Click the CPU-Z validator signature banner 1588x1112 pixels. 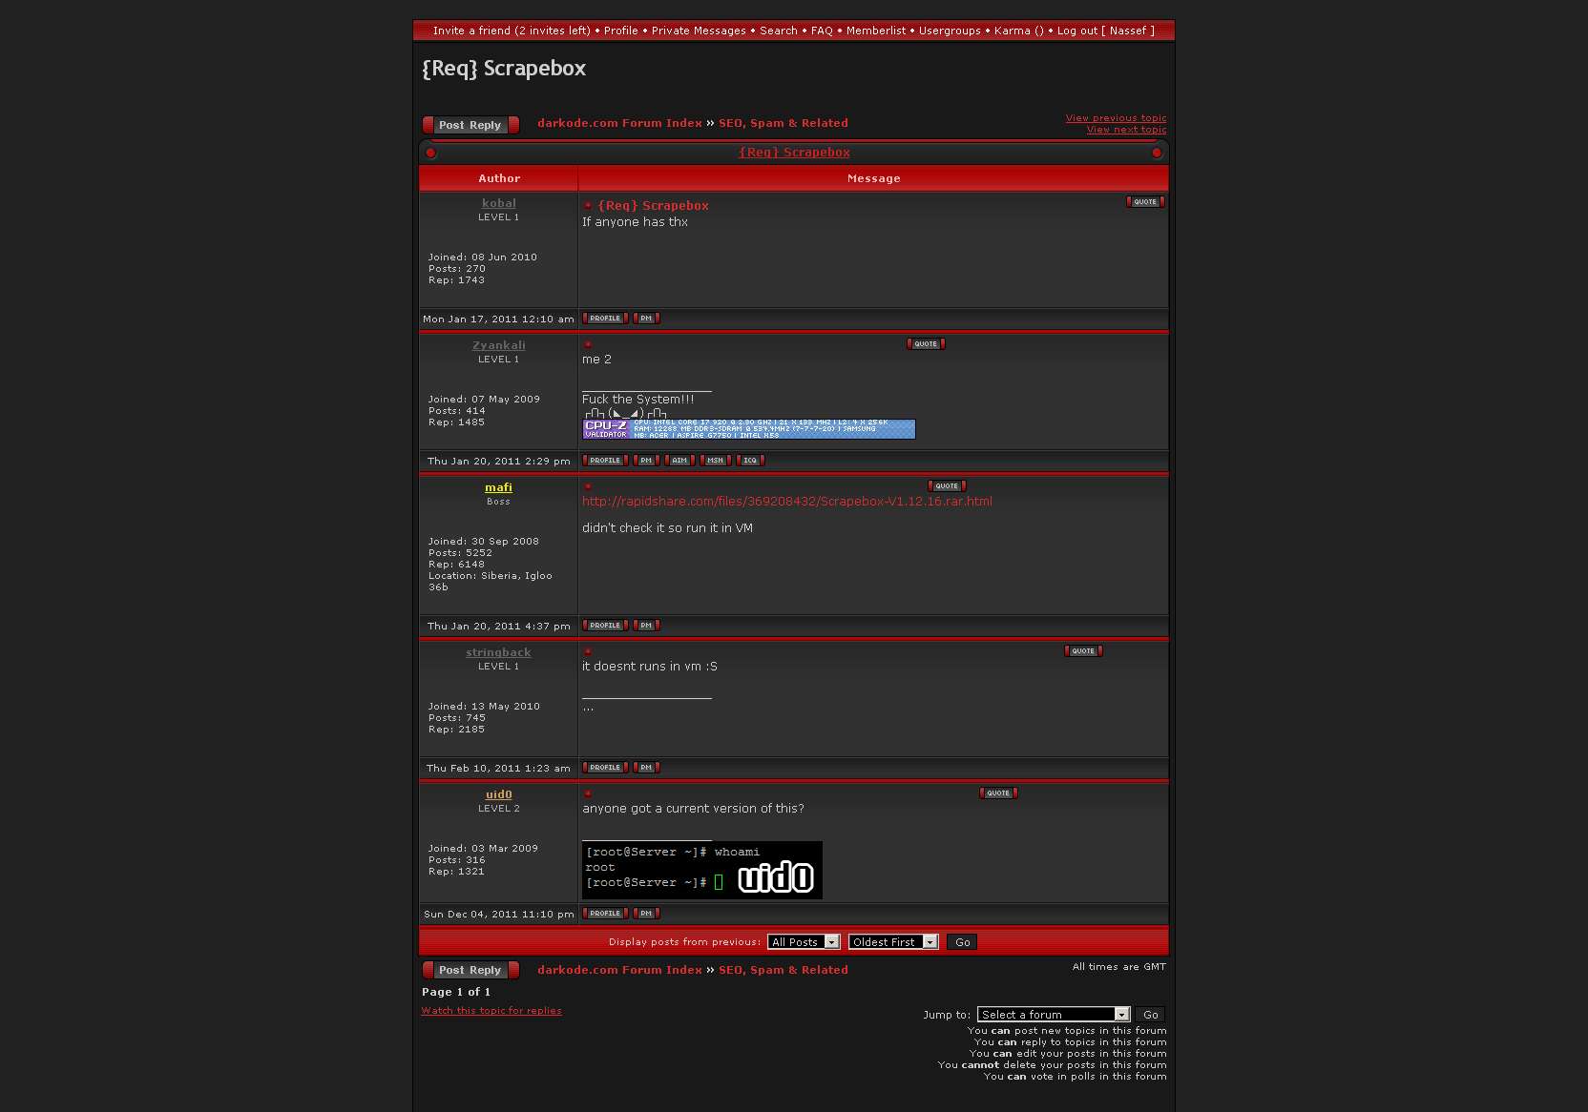click(x=749, y=429)
